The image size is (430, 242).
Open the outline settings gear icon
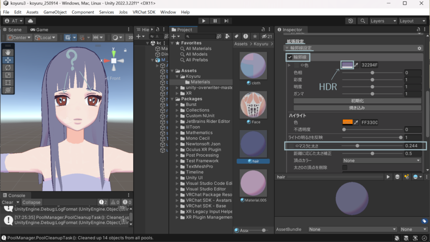tap(419, 48)
